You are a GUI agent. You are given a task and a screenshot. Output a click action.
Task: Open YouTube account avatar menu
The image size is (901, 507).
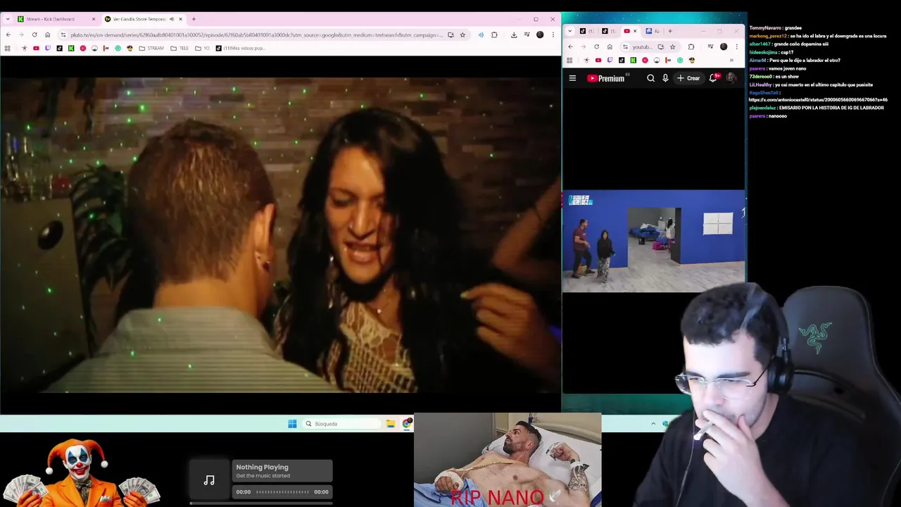point(731,78)
